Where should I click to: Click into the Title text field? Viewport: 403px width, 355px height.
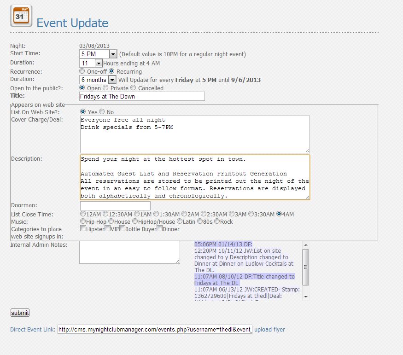[x=142, y=96]
